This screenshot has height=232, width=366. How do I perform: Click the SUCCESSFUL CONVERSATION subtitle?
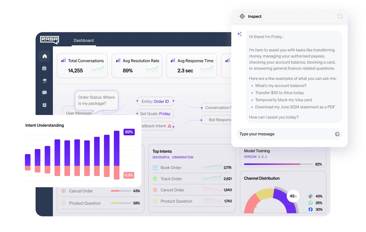[x=173, y=157]
